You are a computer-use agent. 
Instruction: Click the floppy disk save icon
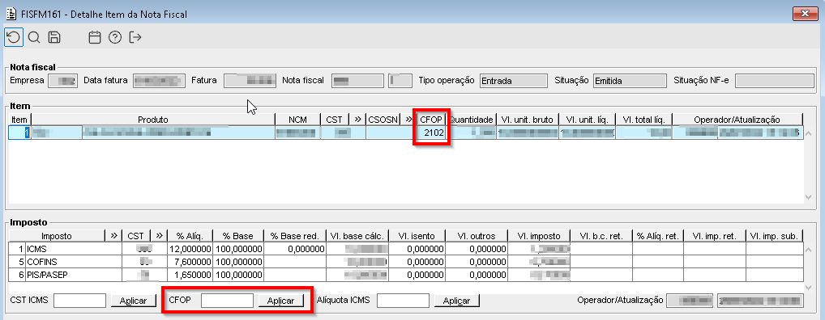53,37
